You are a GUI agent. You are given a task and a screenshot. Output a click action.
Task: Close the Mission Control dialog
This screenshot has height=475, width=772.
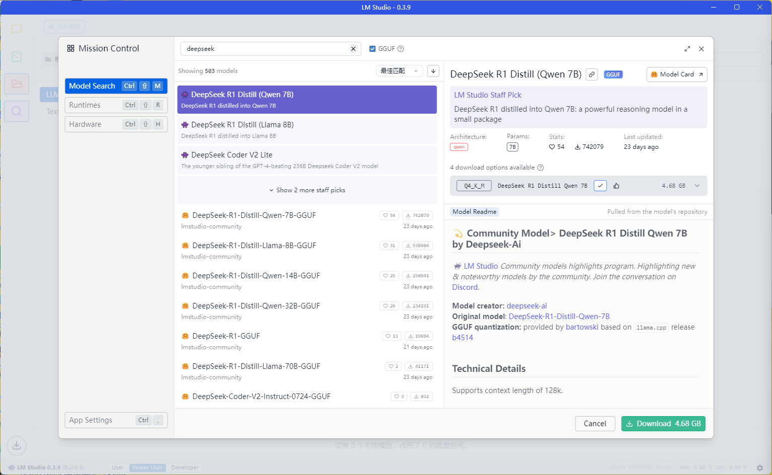(701, 49)
